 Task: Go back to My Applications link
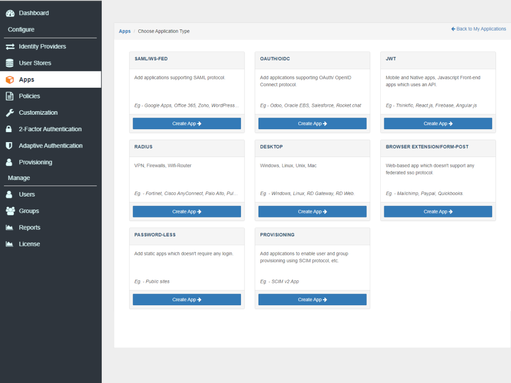click(479, 29)
